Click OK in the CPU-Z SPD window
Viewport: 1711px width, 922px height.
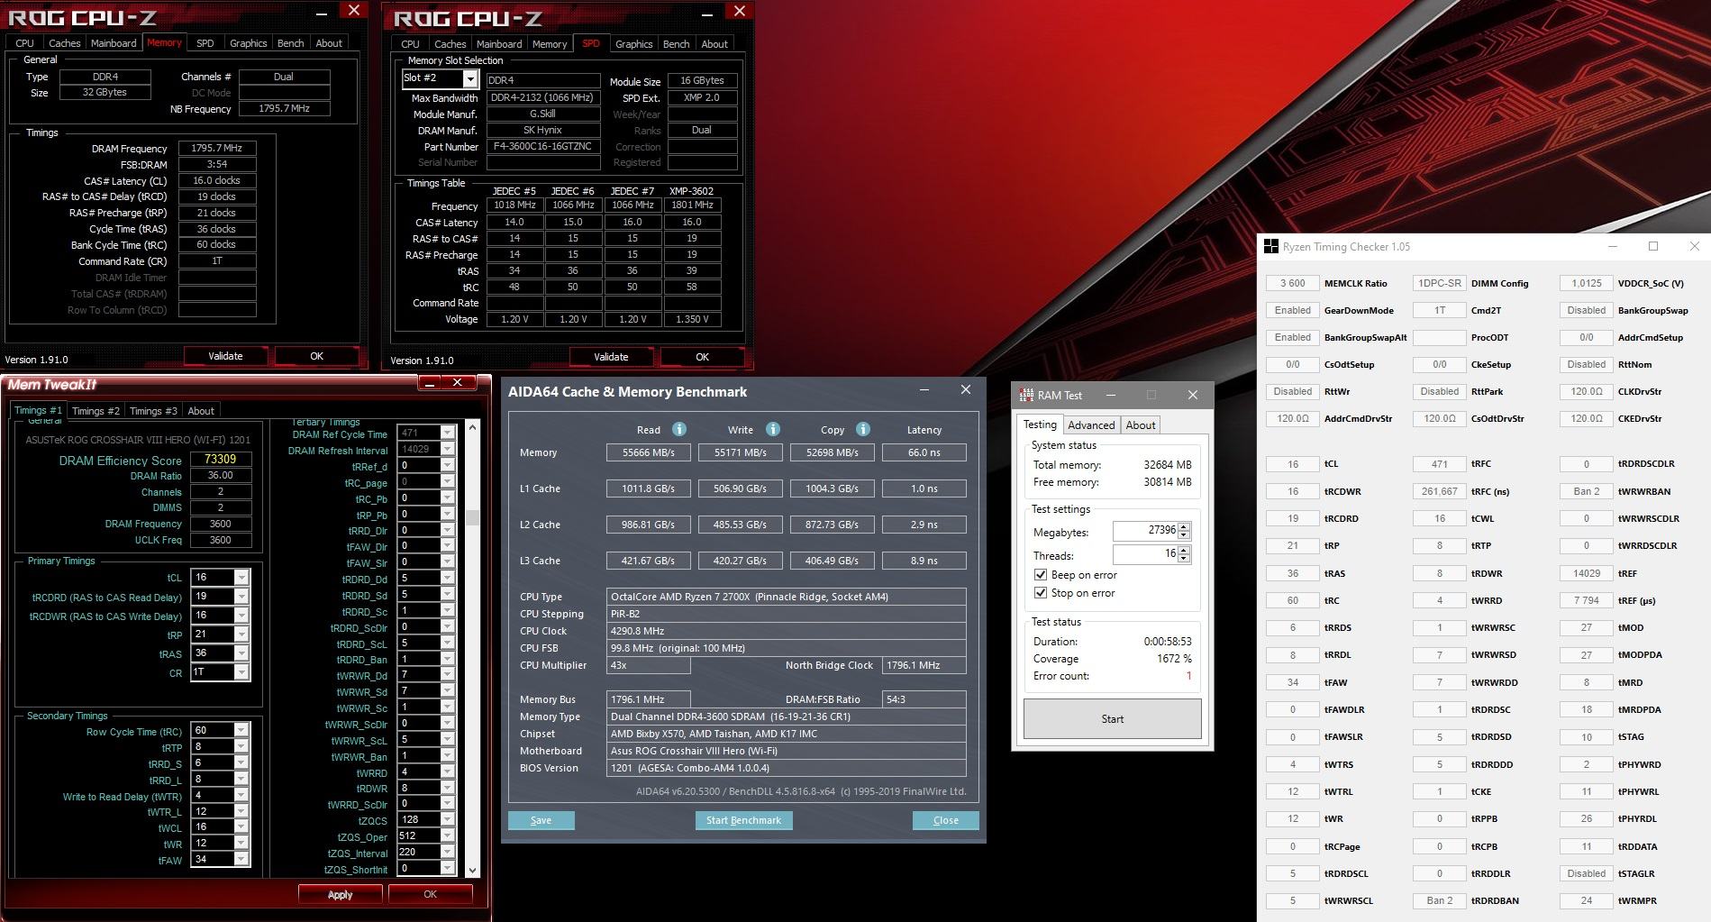[x=702, y=357]
